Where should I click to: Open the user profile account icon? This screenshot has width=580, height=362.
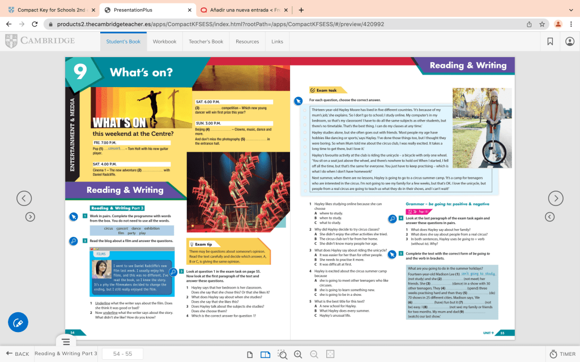click(x=569, y=41)
